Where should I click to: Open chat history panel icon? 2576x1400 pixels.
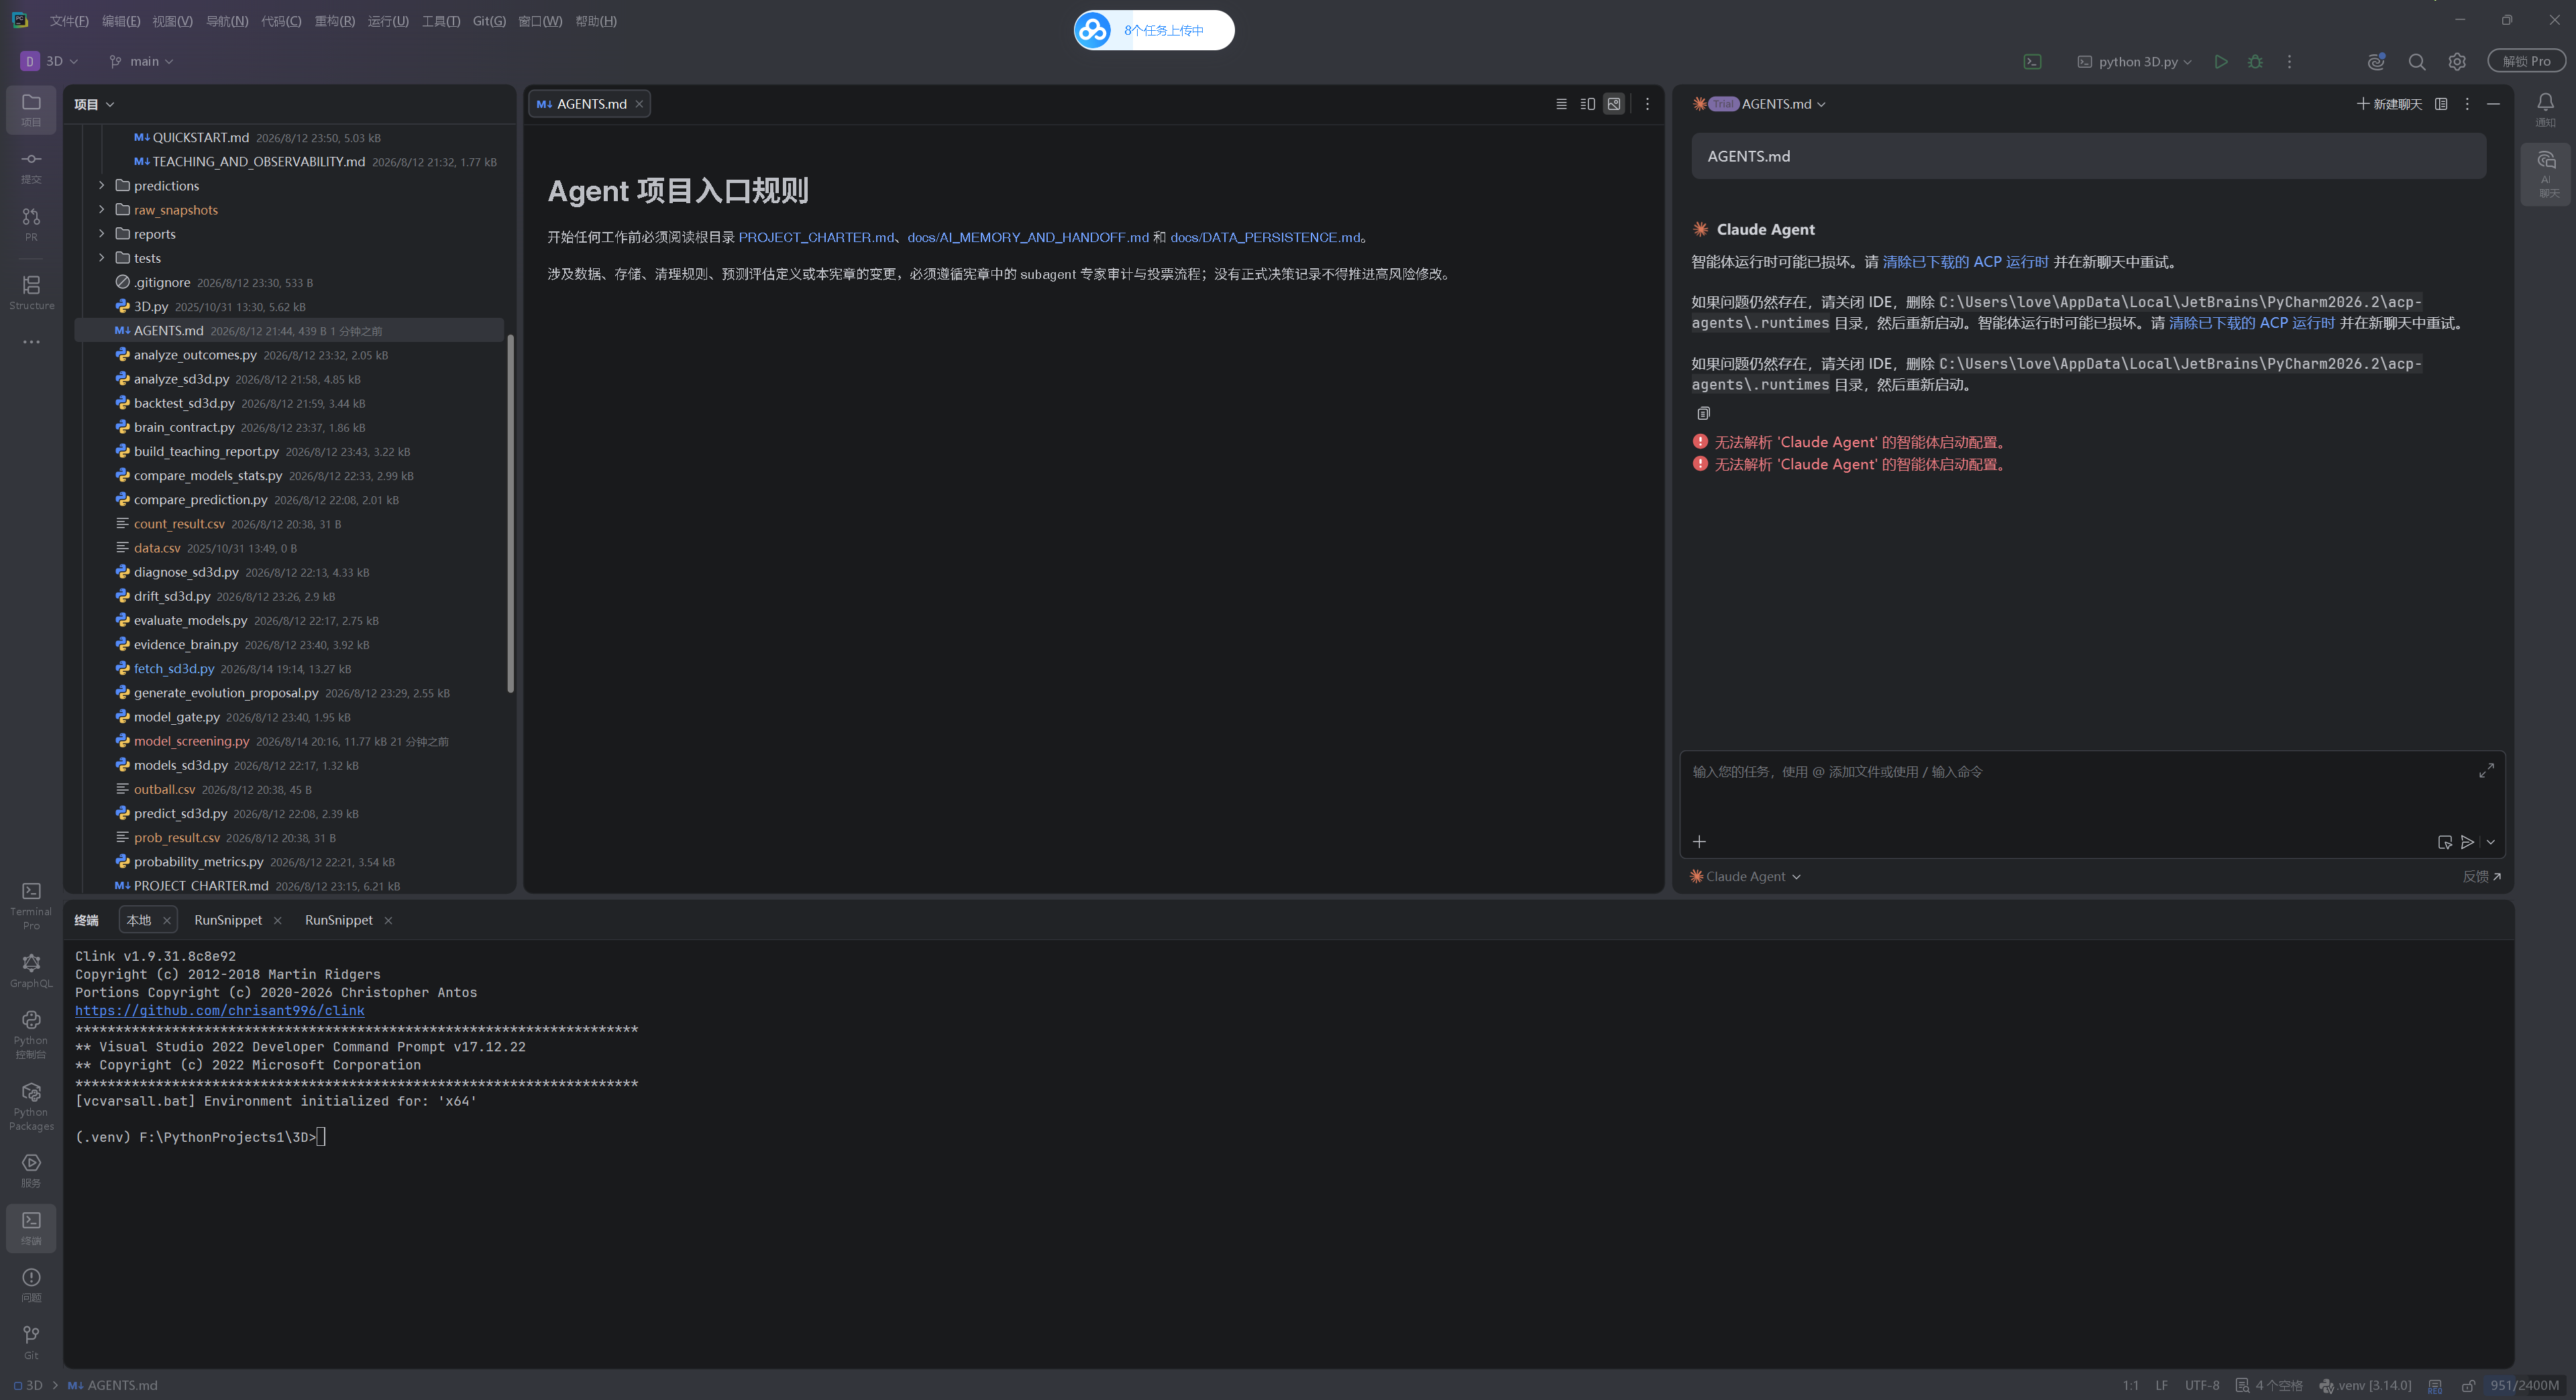coord(2441,104)
